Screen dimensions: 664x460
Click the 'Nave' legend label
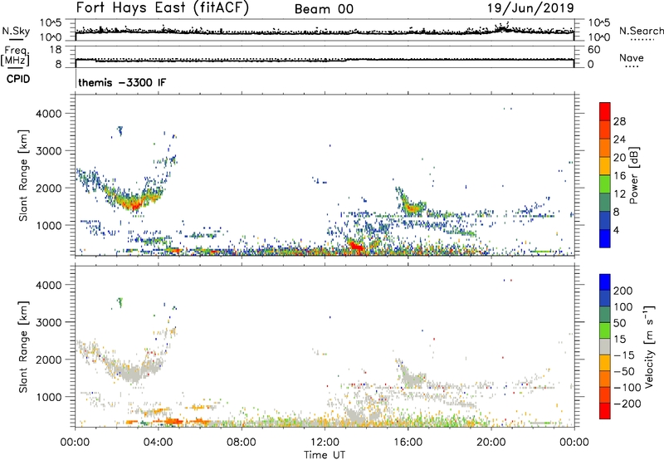pos(632,58)
